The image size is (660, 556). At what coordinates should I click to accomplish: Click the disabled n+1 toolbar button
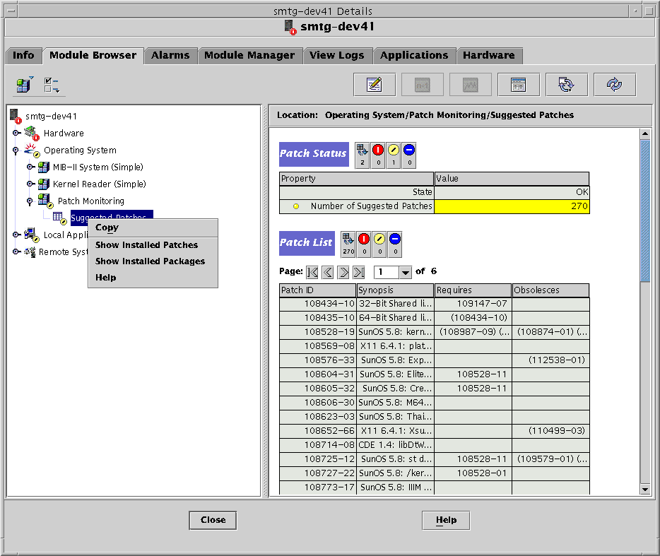click(422, 85)
